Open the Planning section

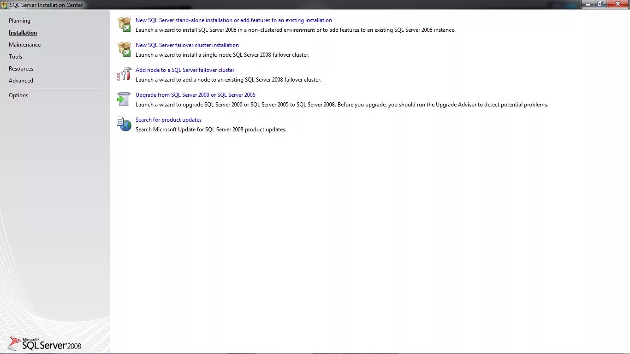click(x=19, y=21)
